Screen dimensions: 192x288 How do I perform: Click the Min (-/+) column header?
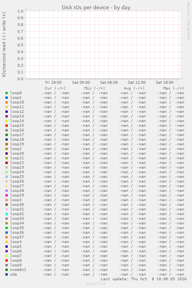point(95,88)
